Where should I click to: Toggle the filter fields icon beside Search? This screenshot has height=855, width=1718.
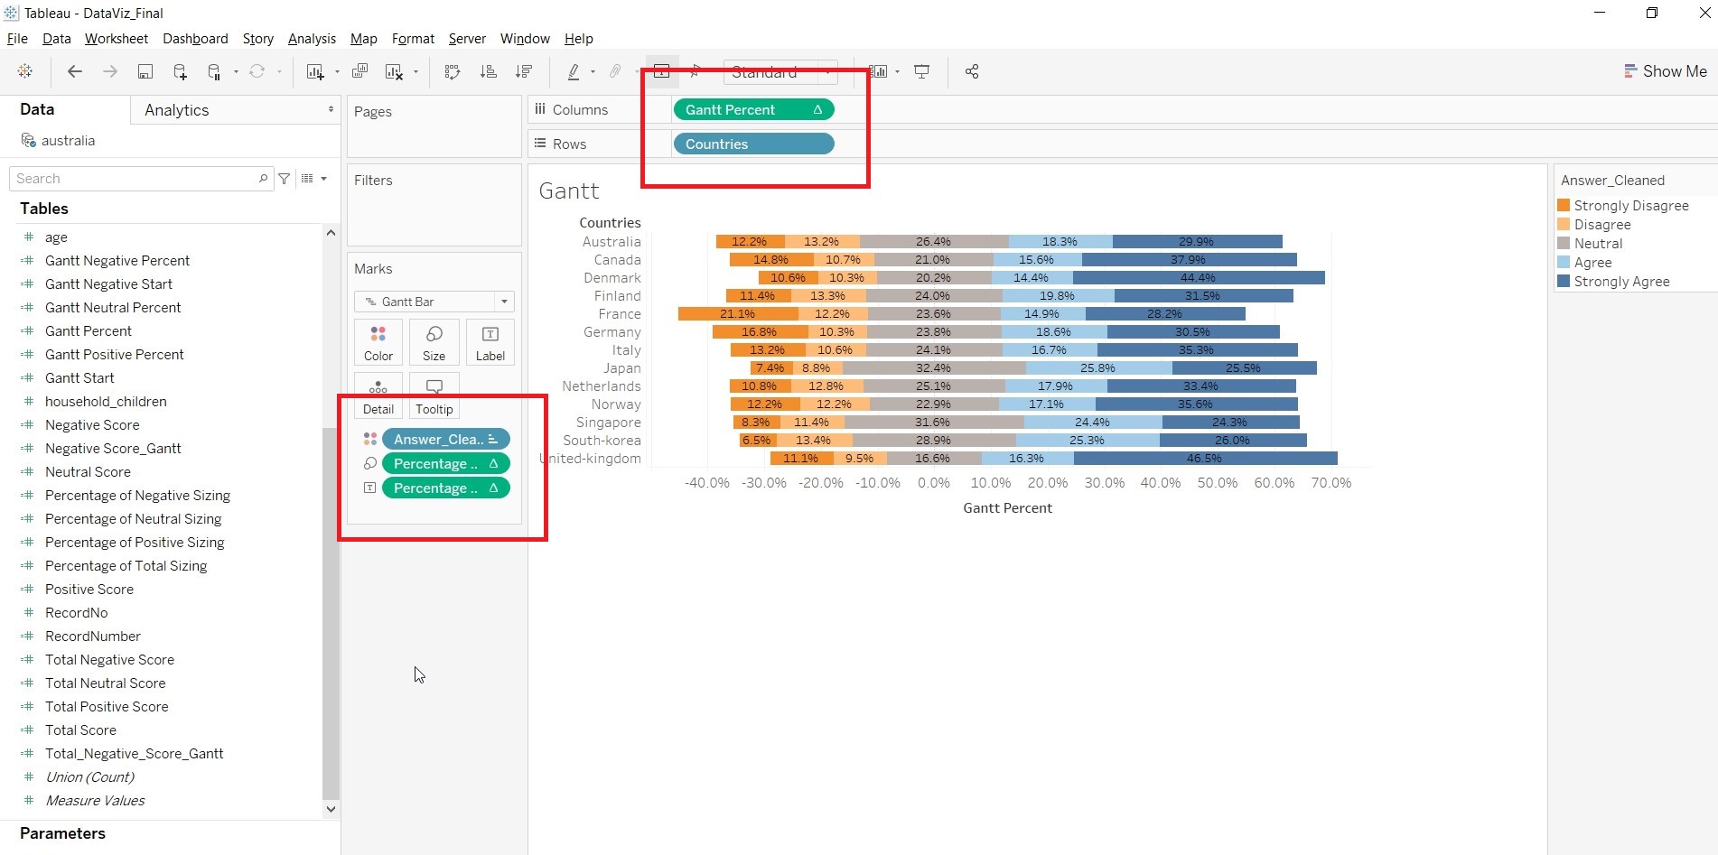coord(285,179)
